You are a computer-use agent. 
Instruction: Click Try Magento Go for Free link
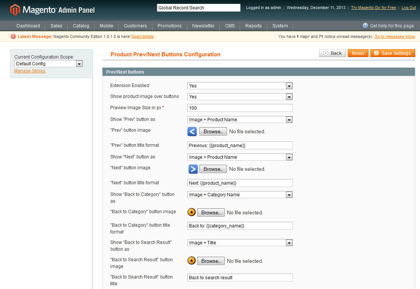pos(373,8)
